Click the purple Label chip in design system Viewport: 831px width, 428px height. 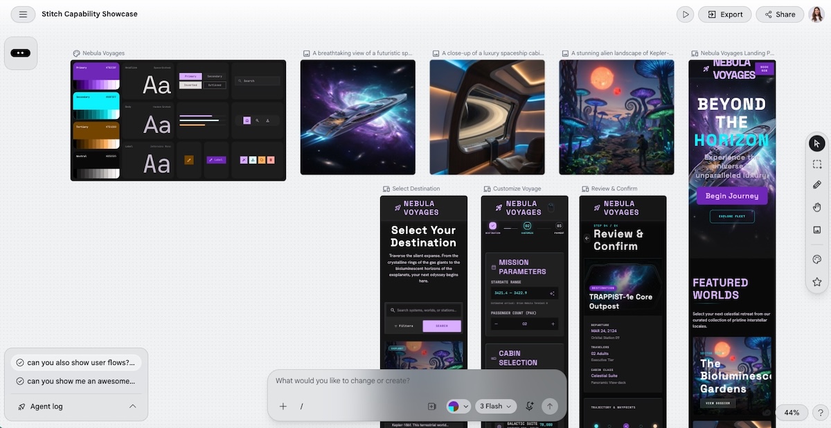pyautogui.click(x=216, y=160)
